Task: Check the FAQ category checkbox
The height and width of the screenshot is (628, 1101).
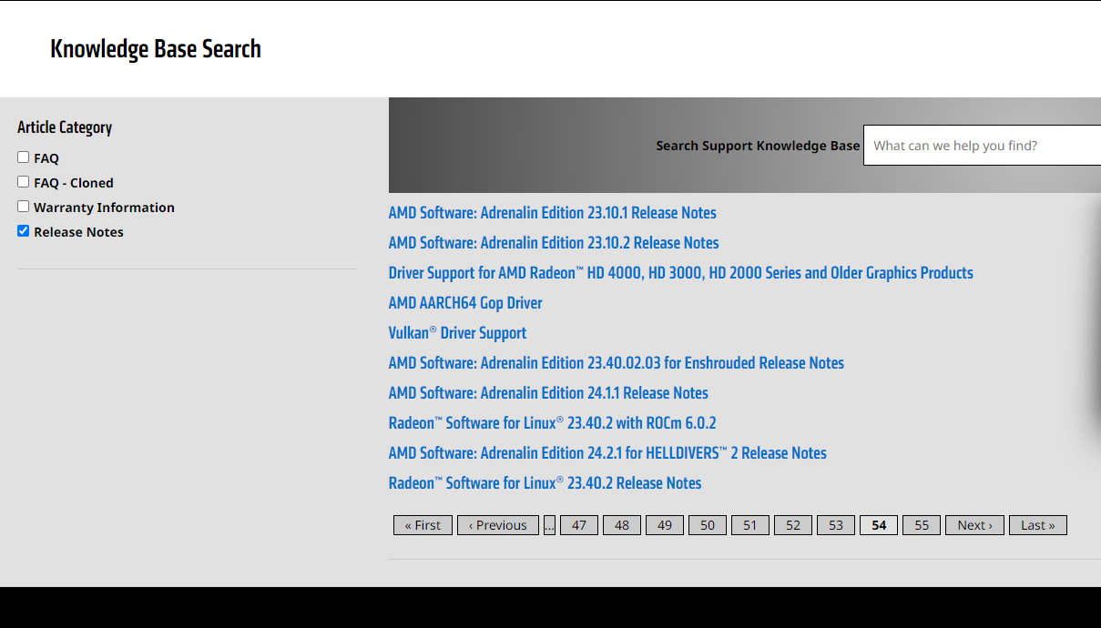Action: pyautogui.click(x=24, y=157)
